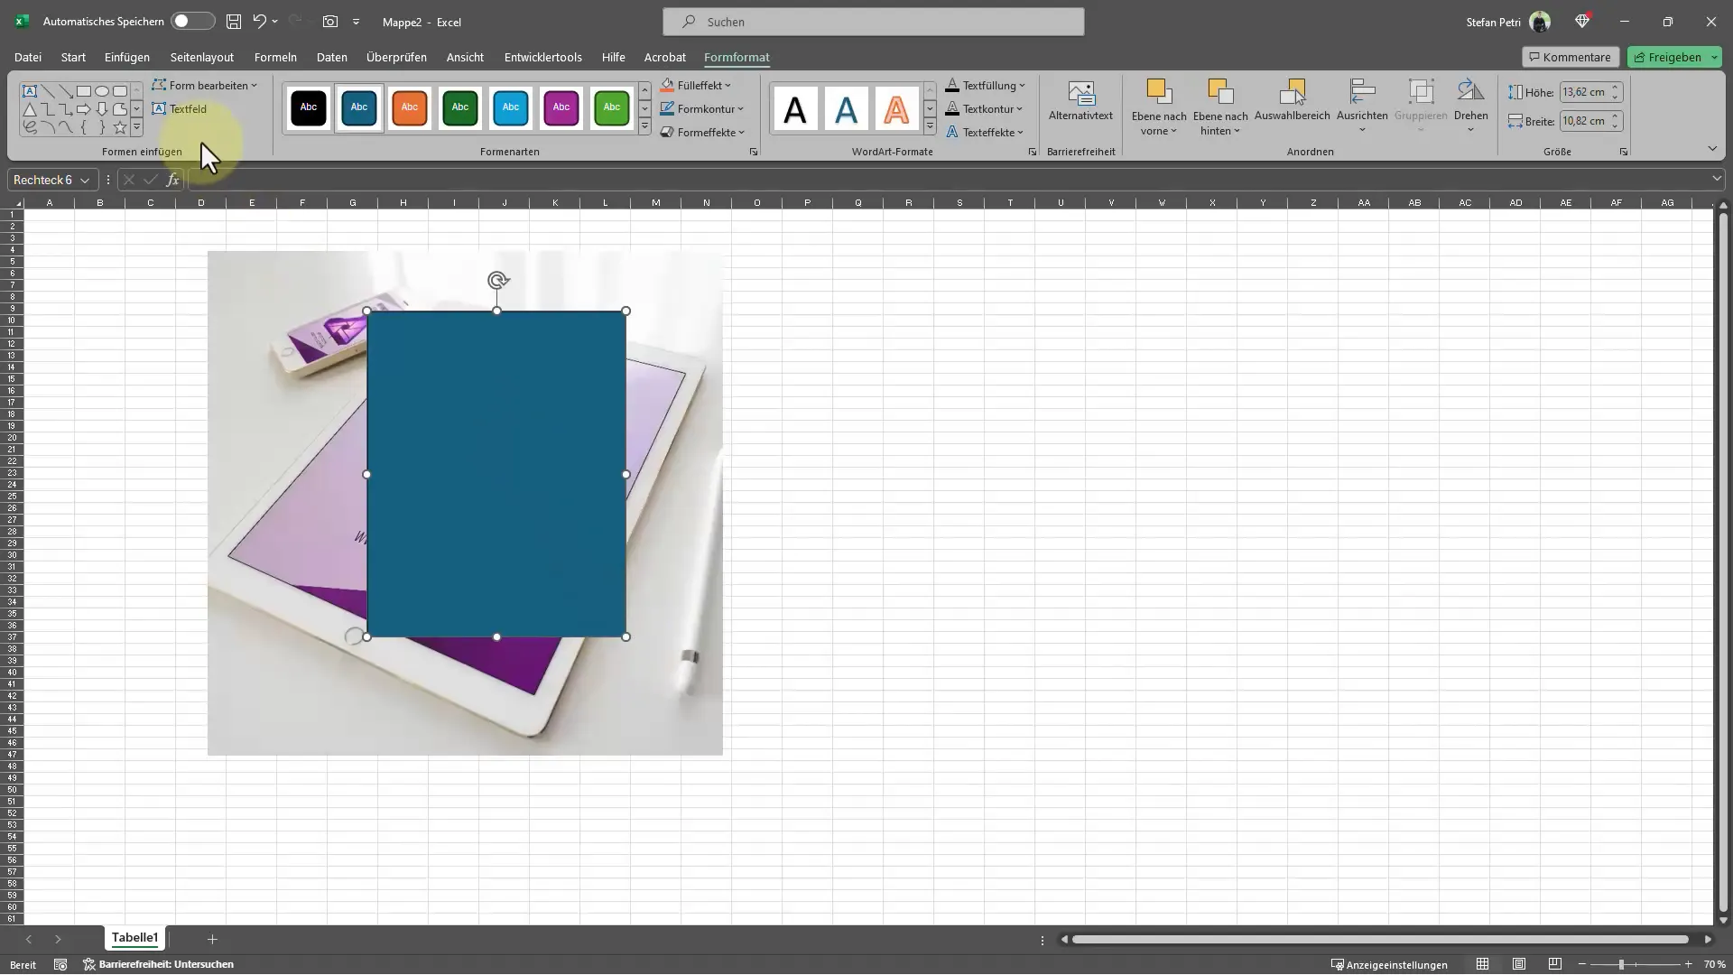Viewport: 1733px width, 975px height.
Task: Click the Breite width input field
Action: point(1584,121)
